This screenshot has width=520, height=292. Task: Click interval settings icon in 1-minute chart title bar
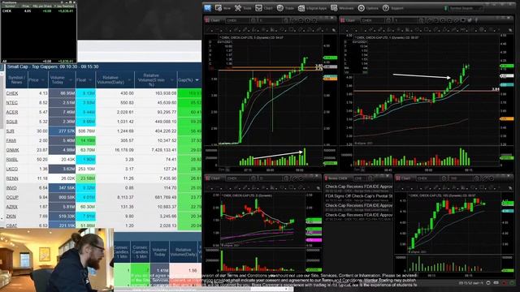[422, 20]
